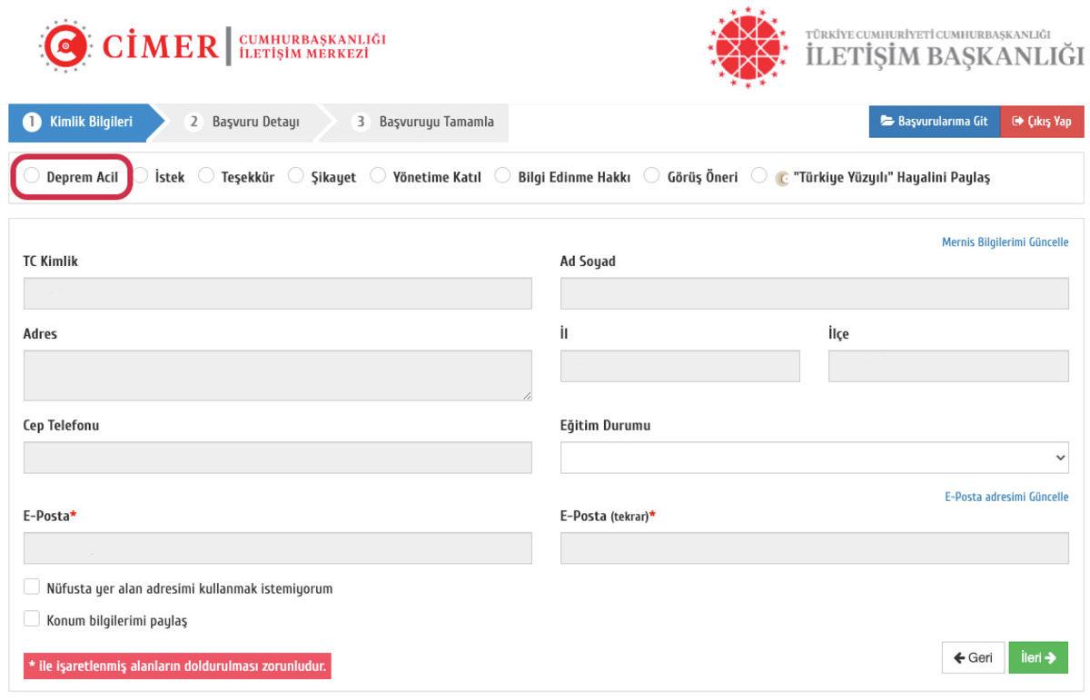The width and height of the screenshot is (1090, 700).
Task: Select Yönetime Katıl radio option
Action: tap(378, 176)
